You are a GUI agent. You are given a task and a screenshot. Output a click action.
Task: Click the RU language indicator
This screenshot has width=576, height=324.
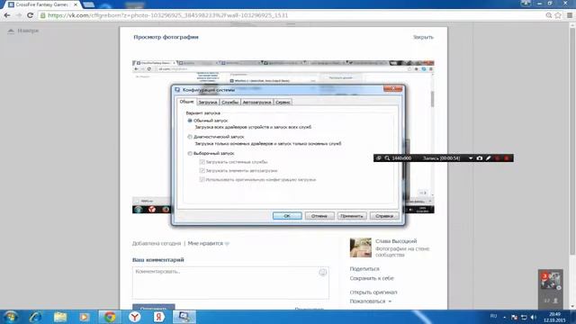click(494, 317)
